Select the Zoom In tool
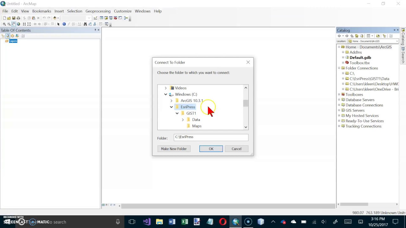 [4, 24]
